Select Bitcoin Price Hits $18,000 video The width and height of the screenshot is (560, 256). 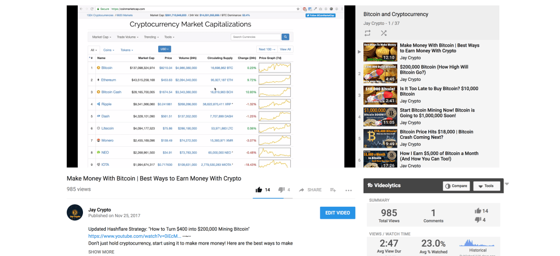click(x=437, y=134)
